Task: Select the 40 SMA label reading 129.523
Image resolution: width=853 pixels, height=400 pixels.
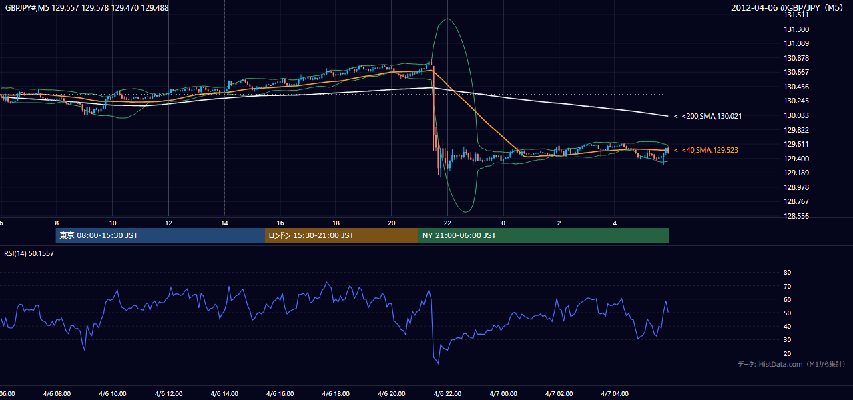Action: click(705, 151)
